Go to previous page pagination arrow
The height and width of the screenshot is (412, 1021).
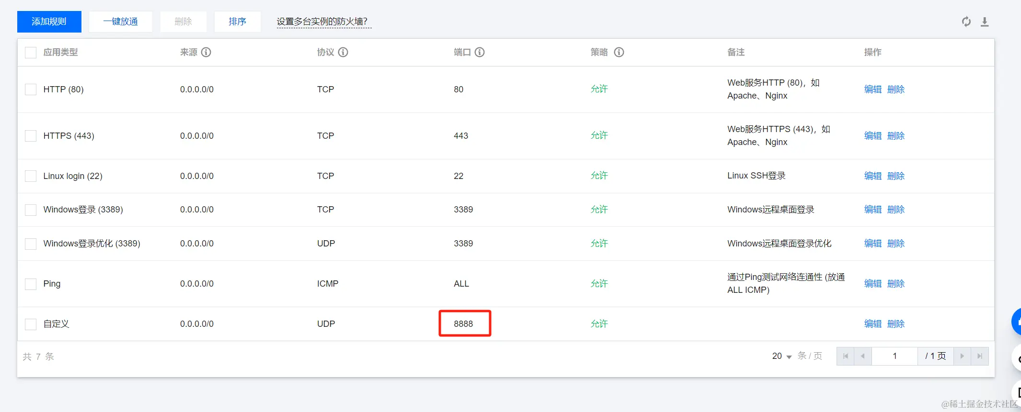863,356
